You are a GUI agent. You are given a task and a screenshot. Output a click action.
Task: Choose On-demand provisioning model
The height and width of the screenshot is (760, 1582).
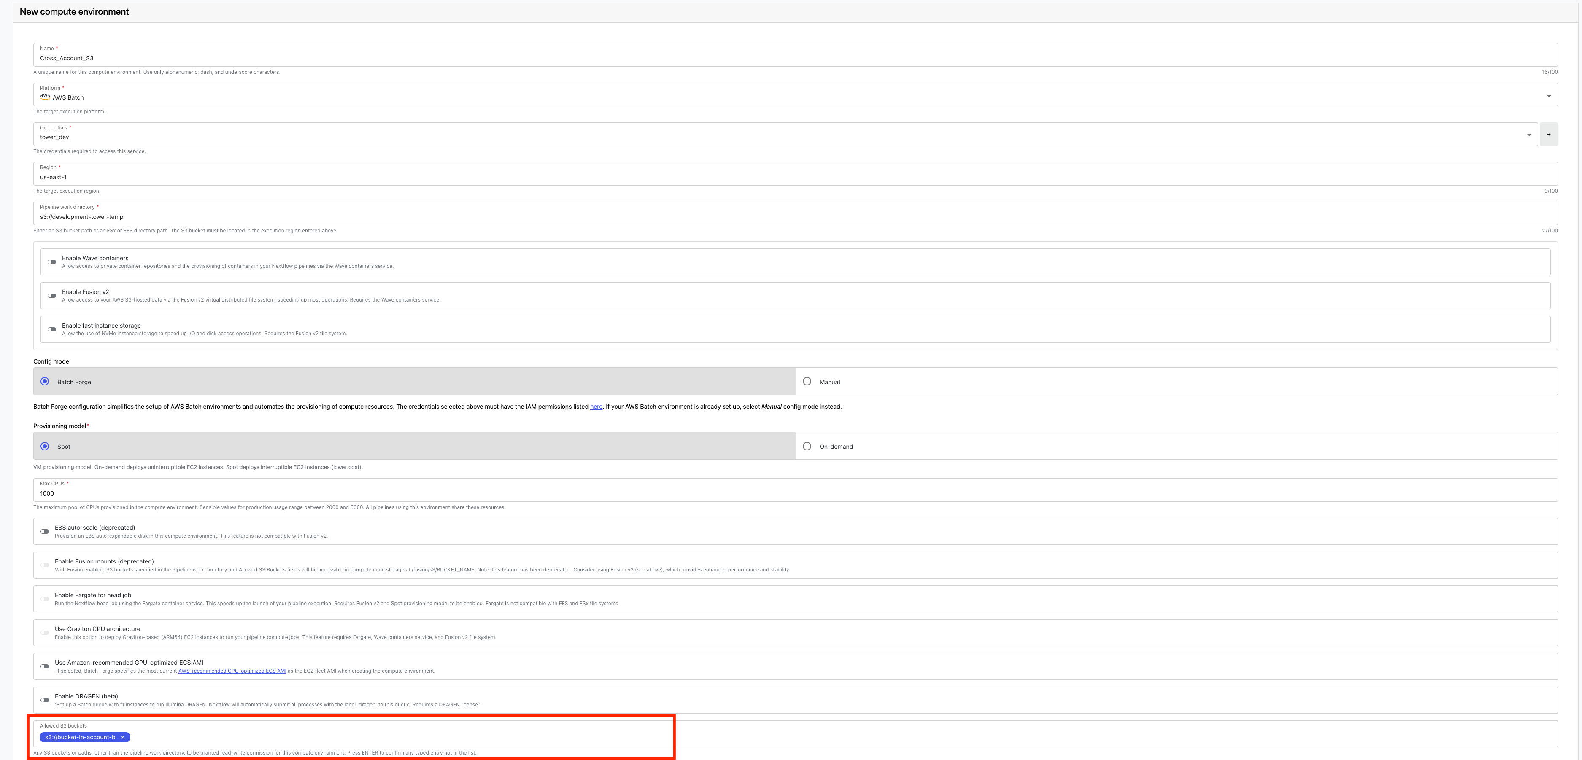(x=807, y=446)
